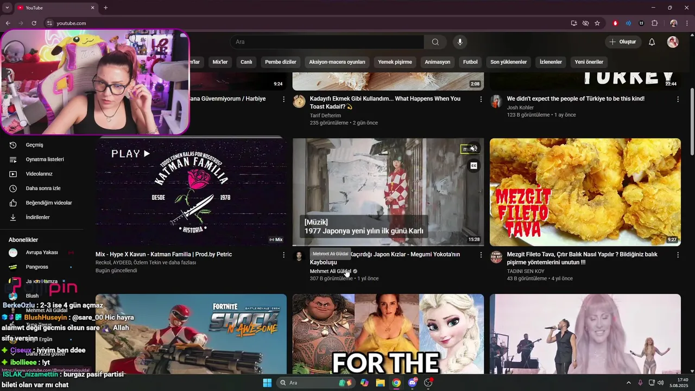This screenshot has height=391, width=695.
Task: Open Oynatma listeleri in sidebar
Action: click(43, 160)
